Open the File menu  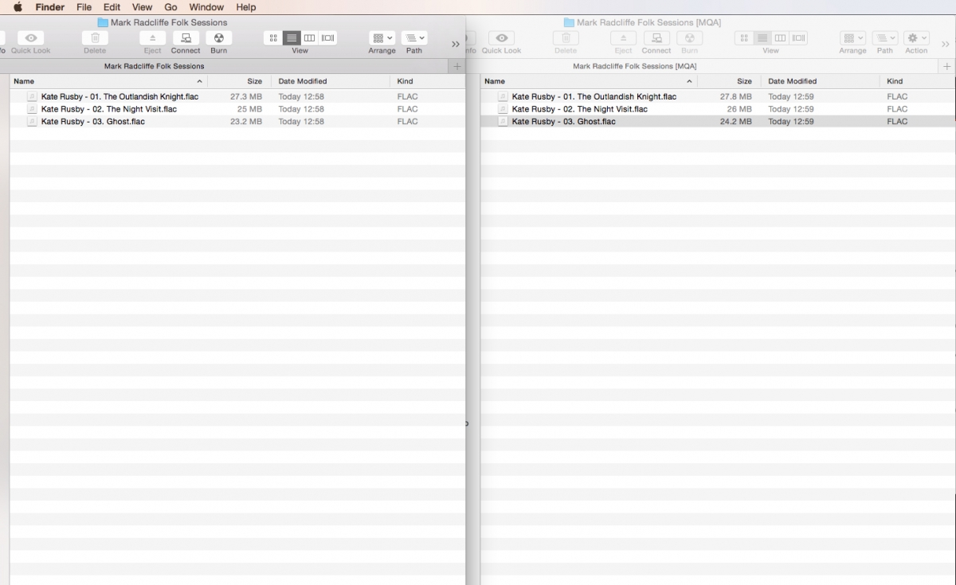point(84,7)
